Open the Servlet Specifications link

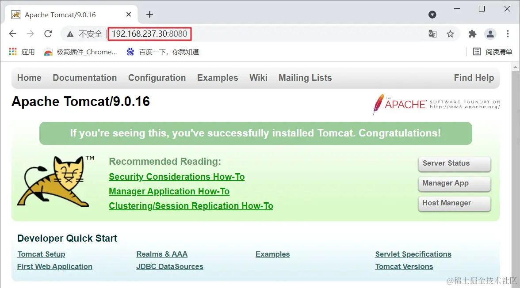(413, 254)
